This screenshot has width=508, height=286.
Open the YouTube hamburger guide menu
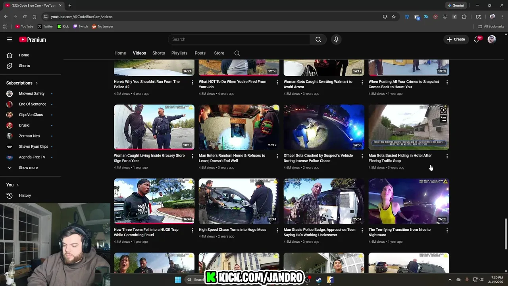pos(10,39)
